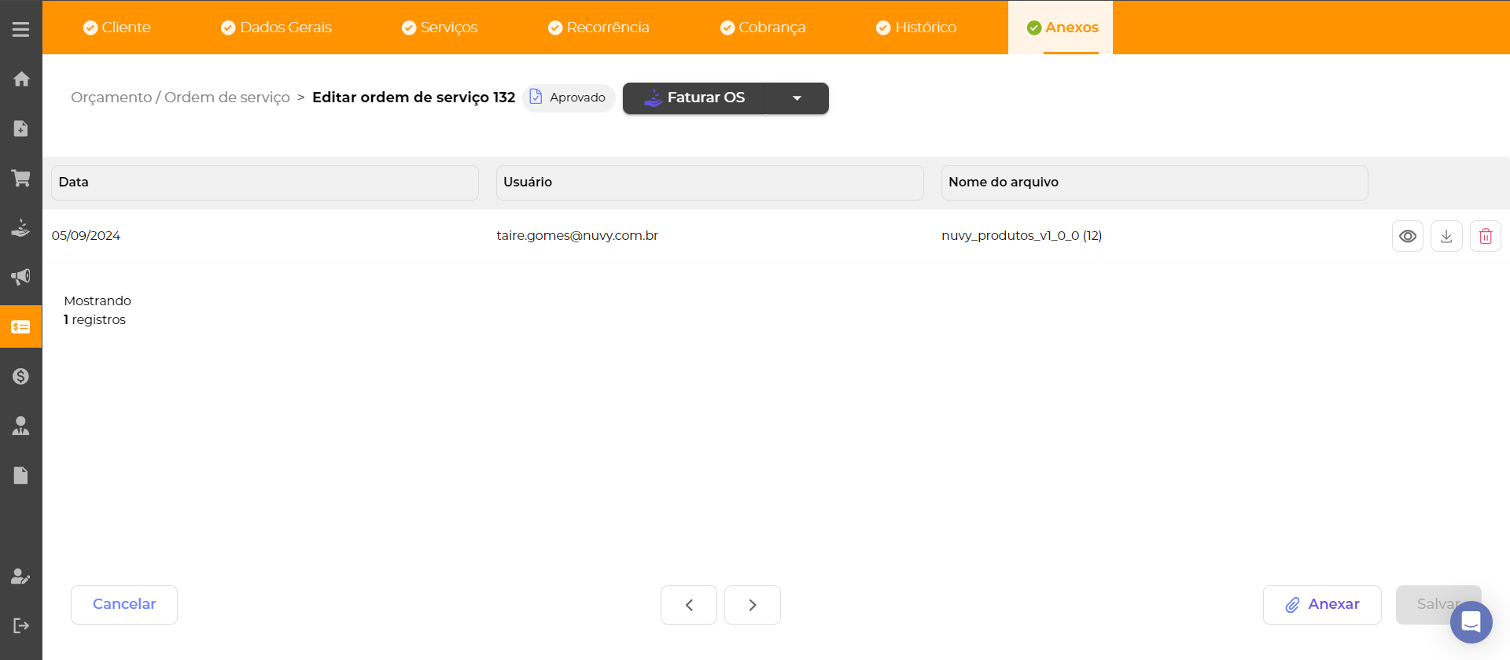Expand the Faturar OS dropdown arrow
Image resolution: width=1510 pixels, height=660 pixels.
coord(797,98)
